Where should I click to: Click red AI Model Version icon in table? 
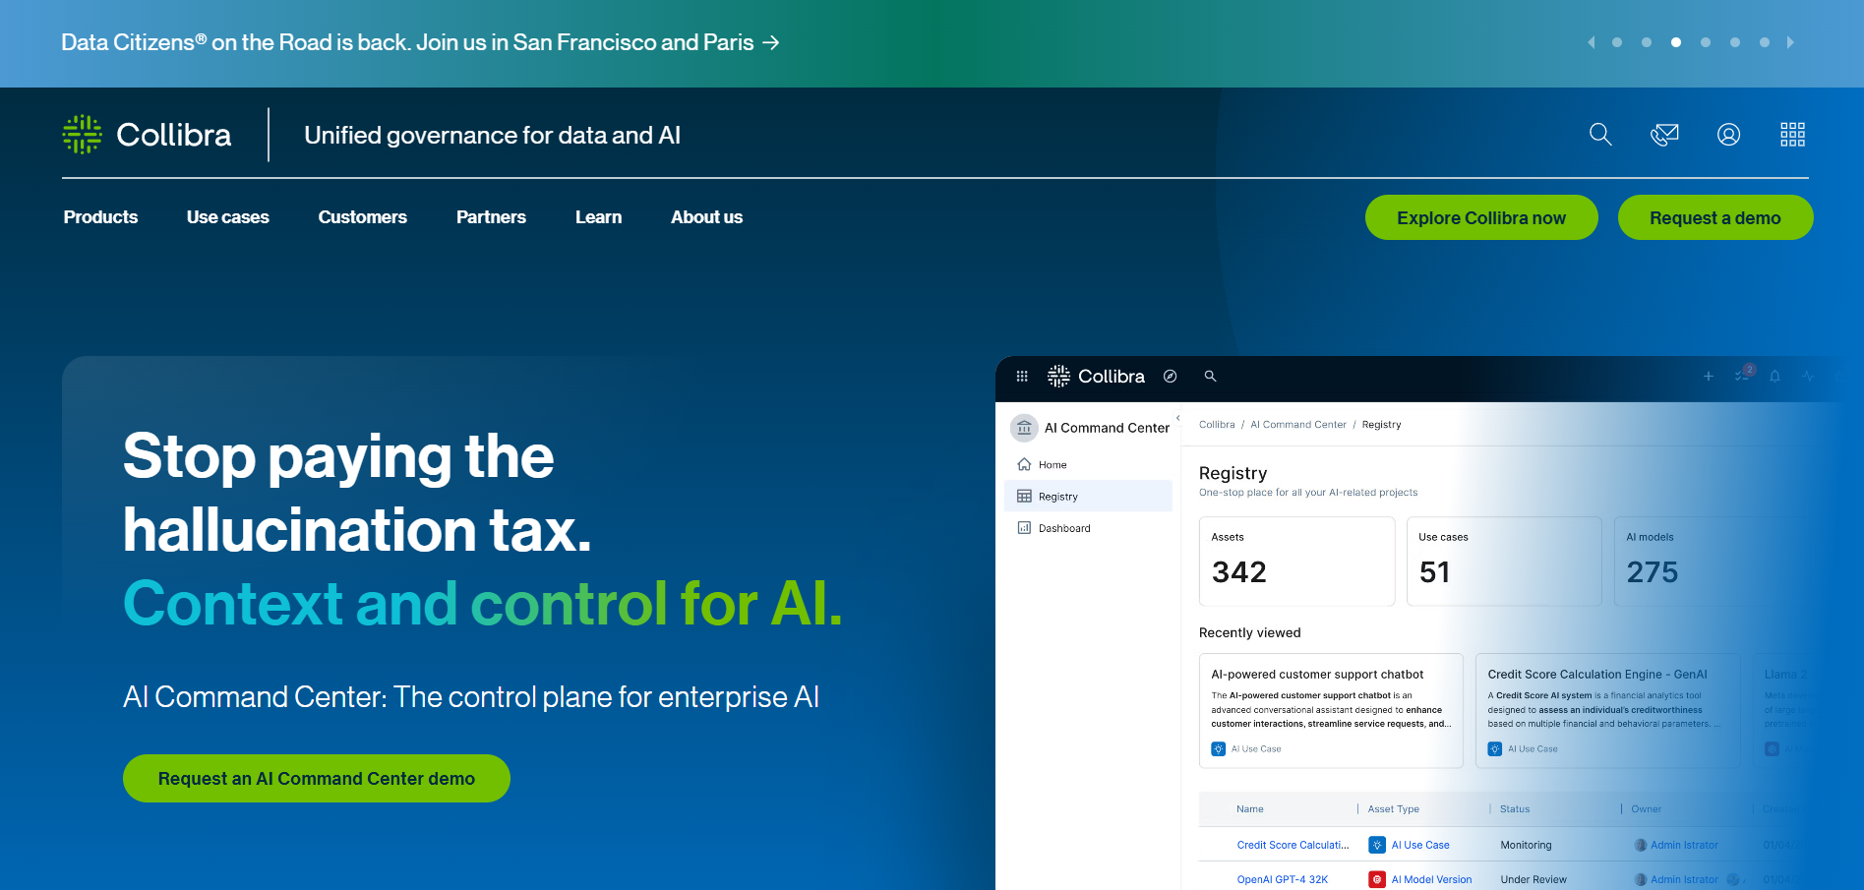pos(1377,880)
